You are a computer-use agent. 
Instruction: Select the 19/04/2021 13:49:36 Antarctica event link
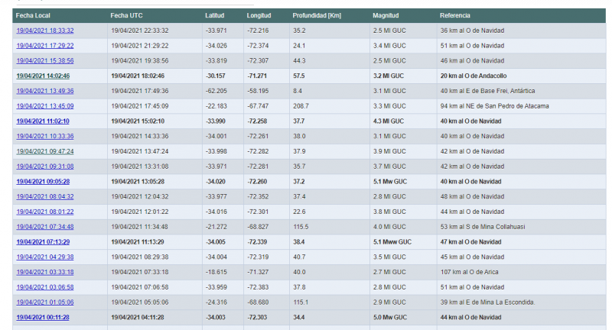click(x=44, y=91)
